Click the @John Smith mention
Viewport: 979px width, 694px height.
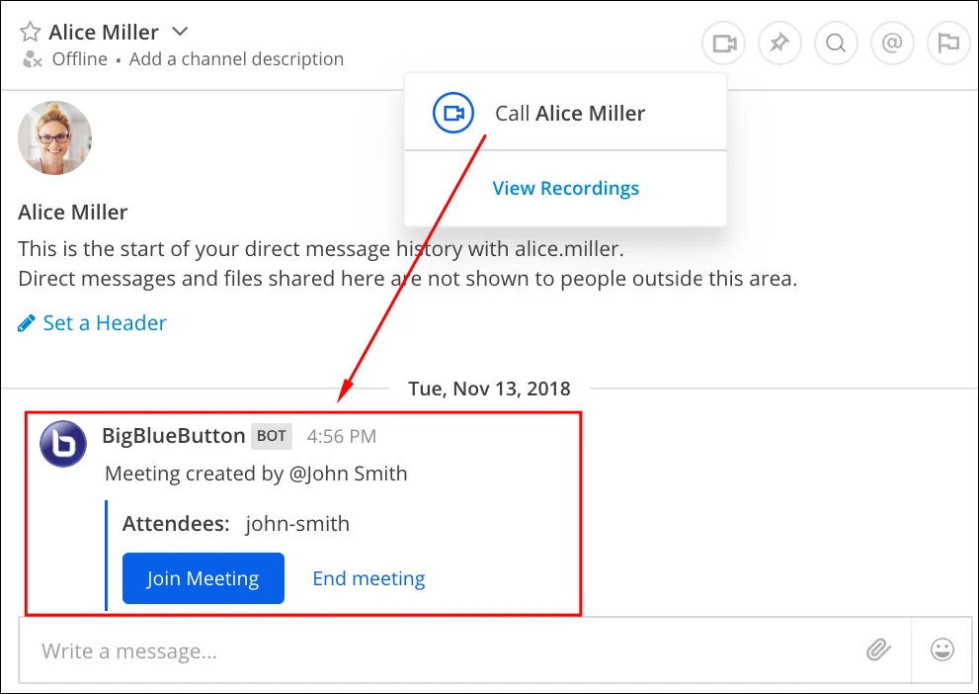click(349, 474)
